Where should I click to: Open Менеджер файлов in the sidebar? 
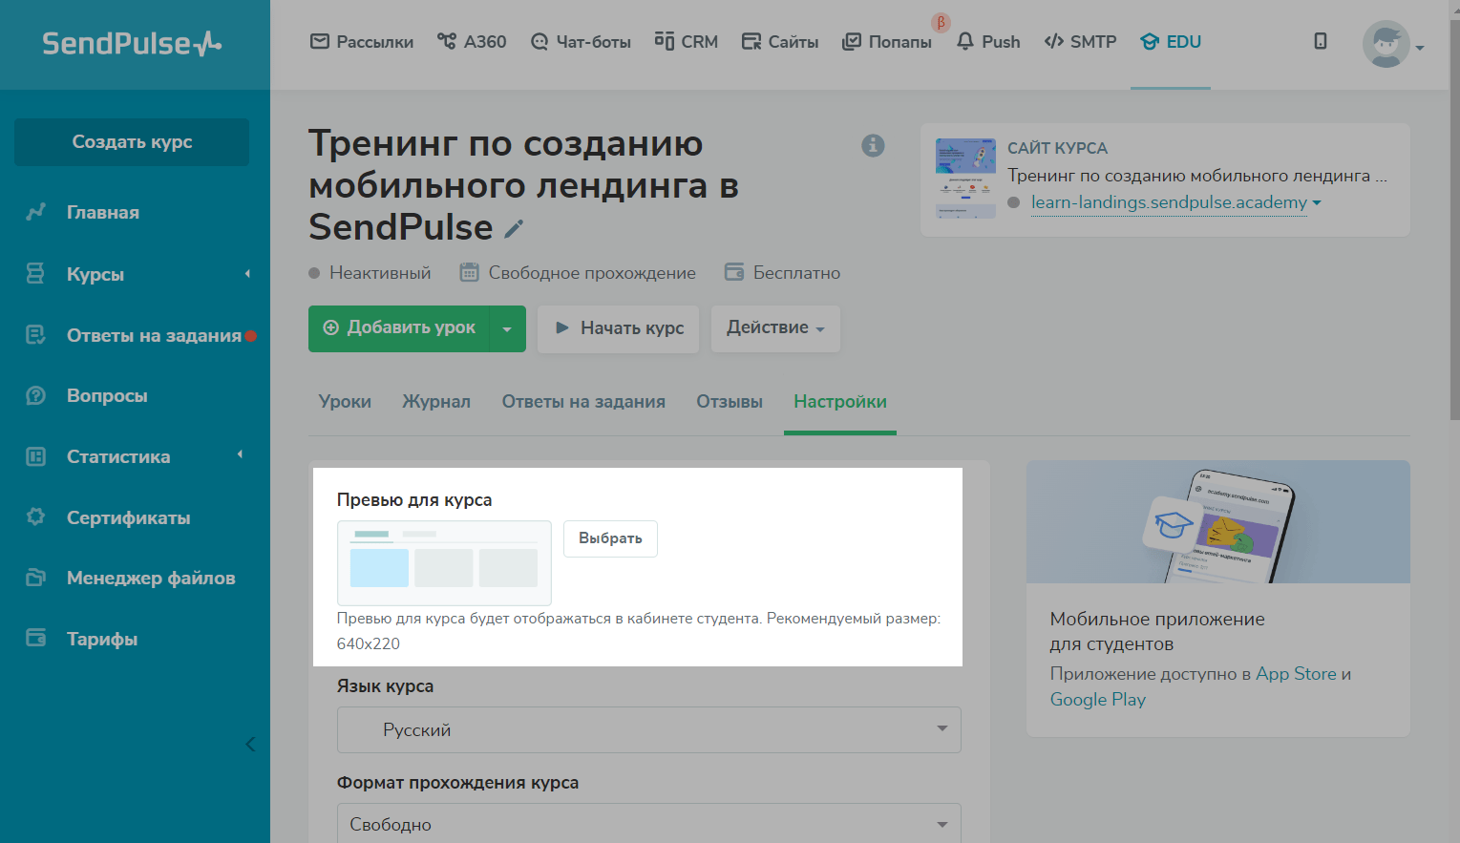click(x=150, y=578)
